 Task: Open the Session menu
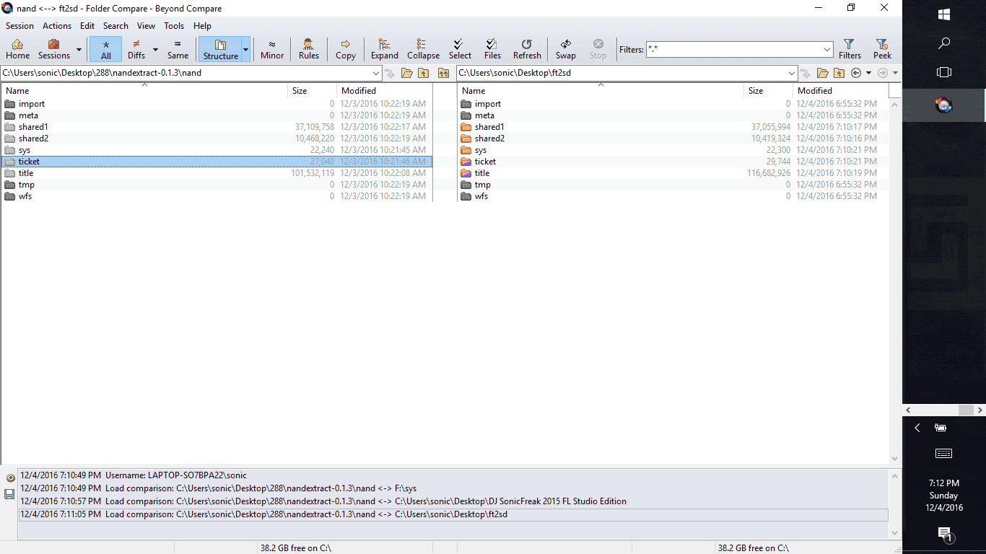click(19, 26)
